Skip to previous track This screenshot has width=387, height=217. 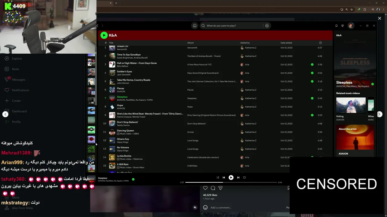(x=224, y=178)
